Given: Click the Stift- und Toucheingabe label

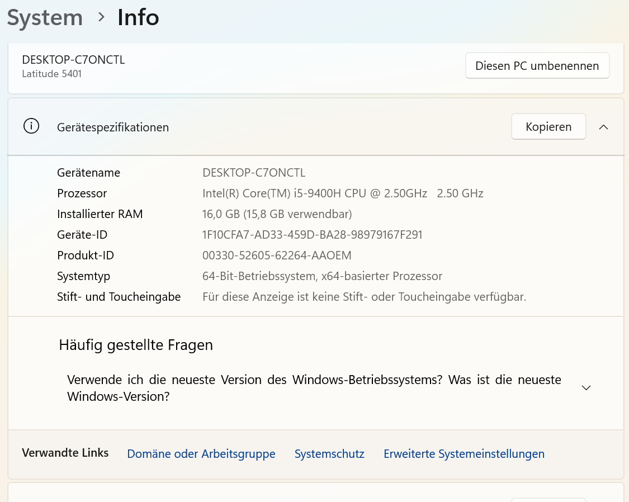Looking at the screenshot, I should (119, 297).
